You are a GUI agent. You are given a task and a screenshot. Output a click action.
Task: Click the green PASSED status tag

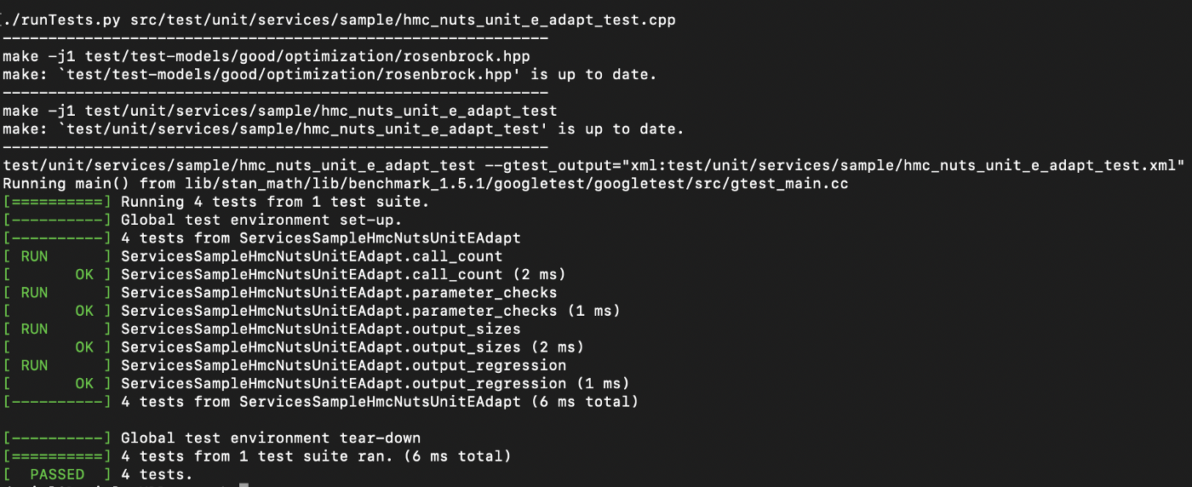(x=57, y=474)
